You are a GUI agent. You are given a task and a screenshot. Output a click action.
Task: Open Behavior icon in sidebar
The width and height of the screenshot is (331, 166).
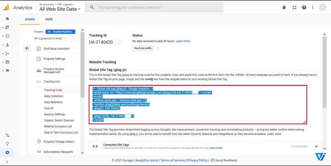tap(7, 62)
